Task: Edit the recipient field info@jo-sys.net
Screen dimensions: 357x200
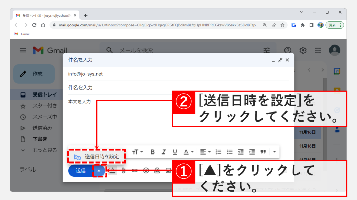Action: (x=178, y=74)
